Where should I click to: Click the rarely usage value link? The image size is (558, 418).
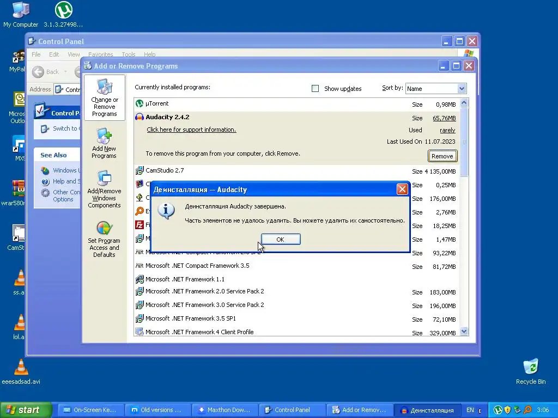pos(447,130)
